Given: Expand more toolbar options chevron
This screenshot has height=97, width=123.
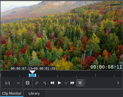Looking at the screenshot, I should 118,83.
